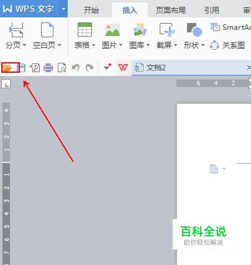Open a file with the folder icon
The height and width of the screenshot is (265, 251).
click(7, 68)
